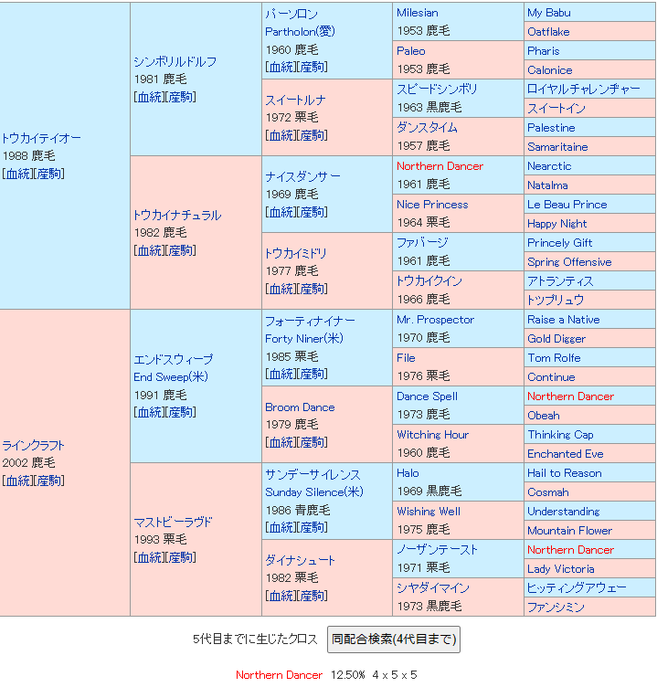Open 産駒 link under ダイナシュート

tap(313, 596)
